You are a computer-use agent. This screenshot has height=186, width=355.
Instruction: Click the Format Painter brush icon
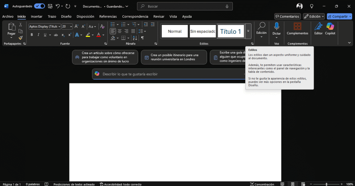20,38
